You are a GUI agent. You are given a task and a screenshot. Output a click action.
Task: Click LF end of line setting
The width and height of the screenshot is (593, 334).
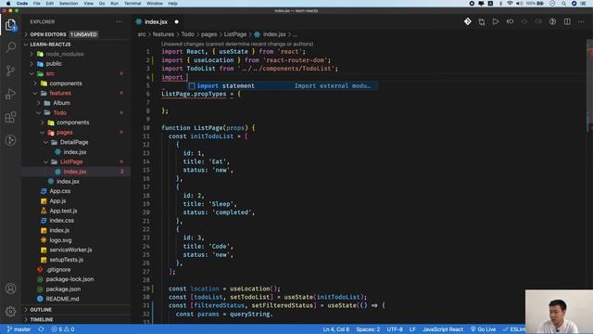412,329
